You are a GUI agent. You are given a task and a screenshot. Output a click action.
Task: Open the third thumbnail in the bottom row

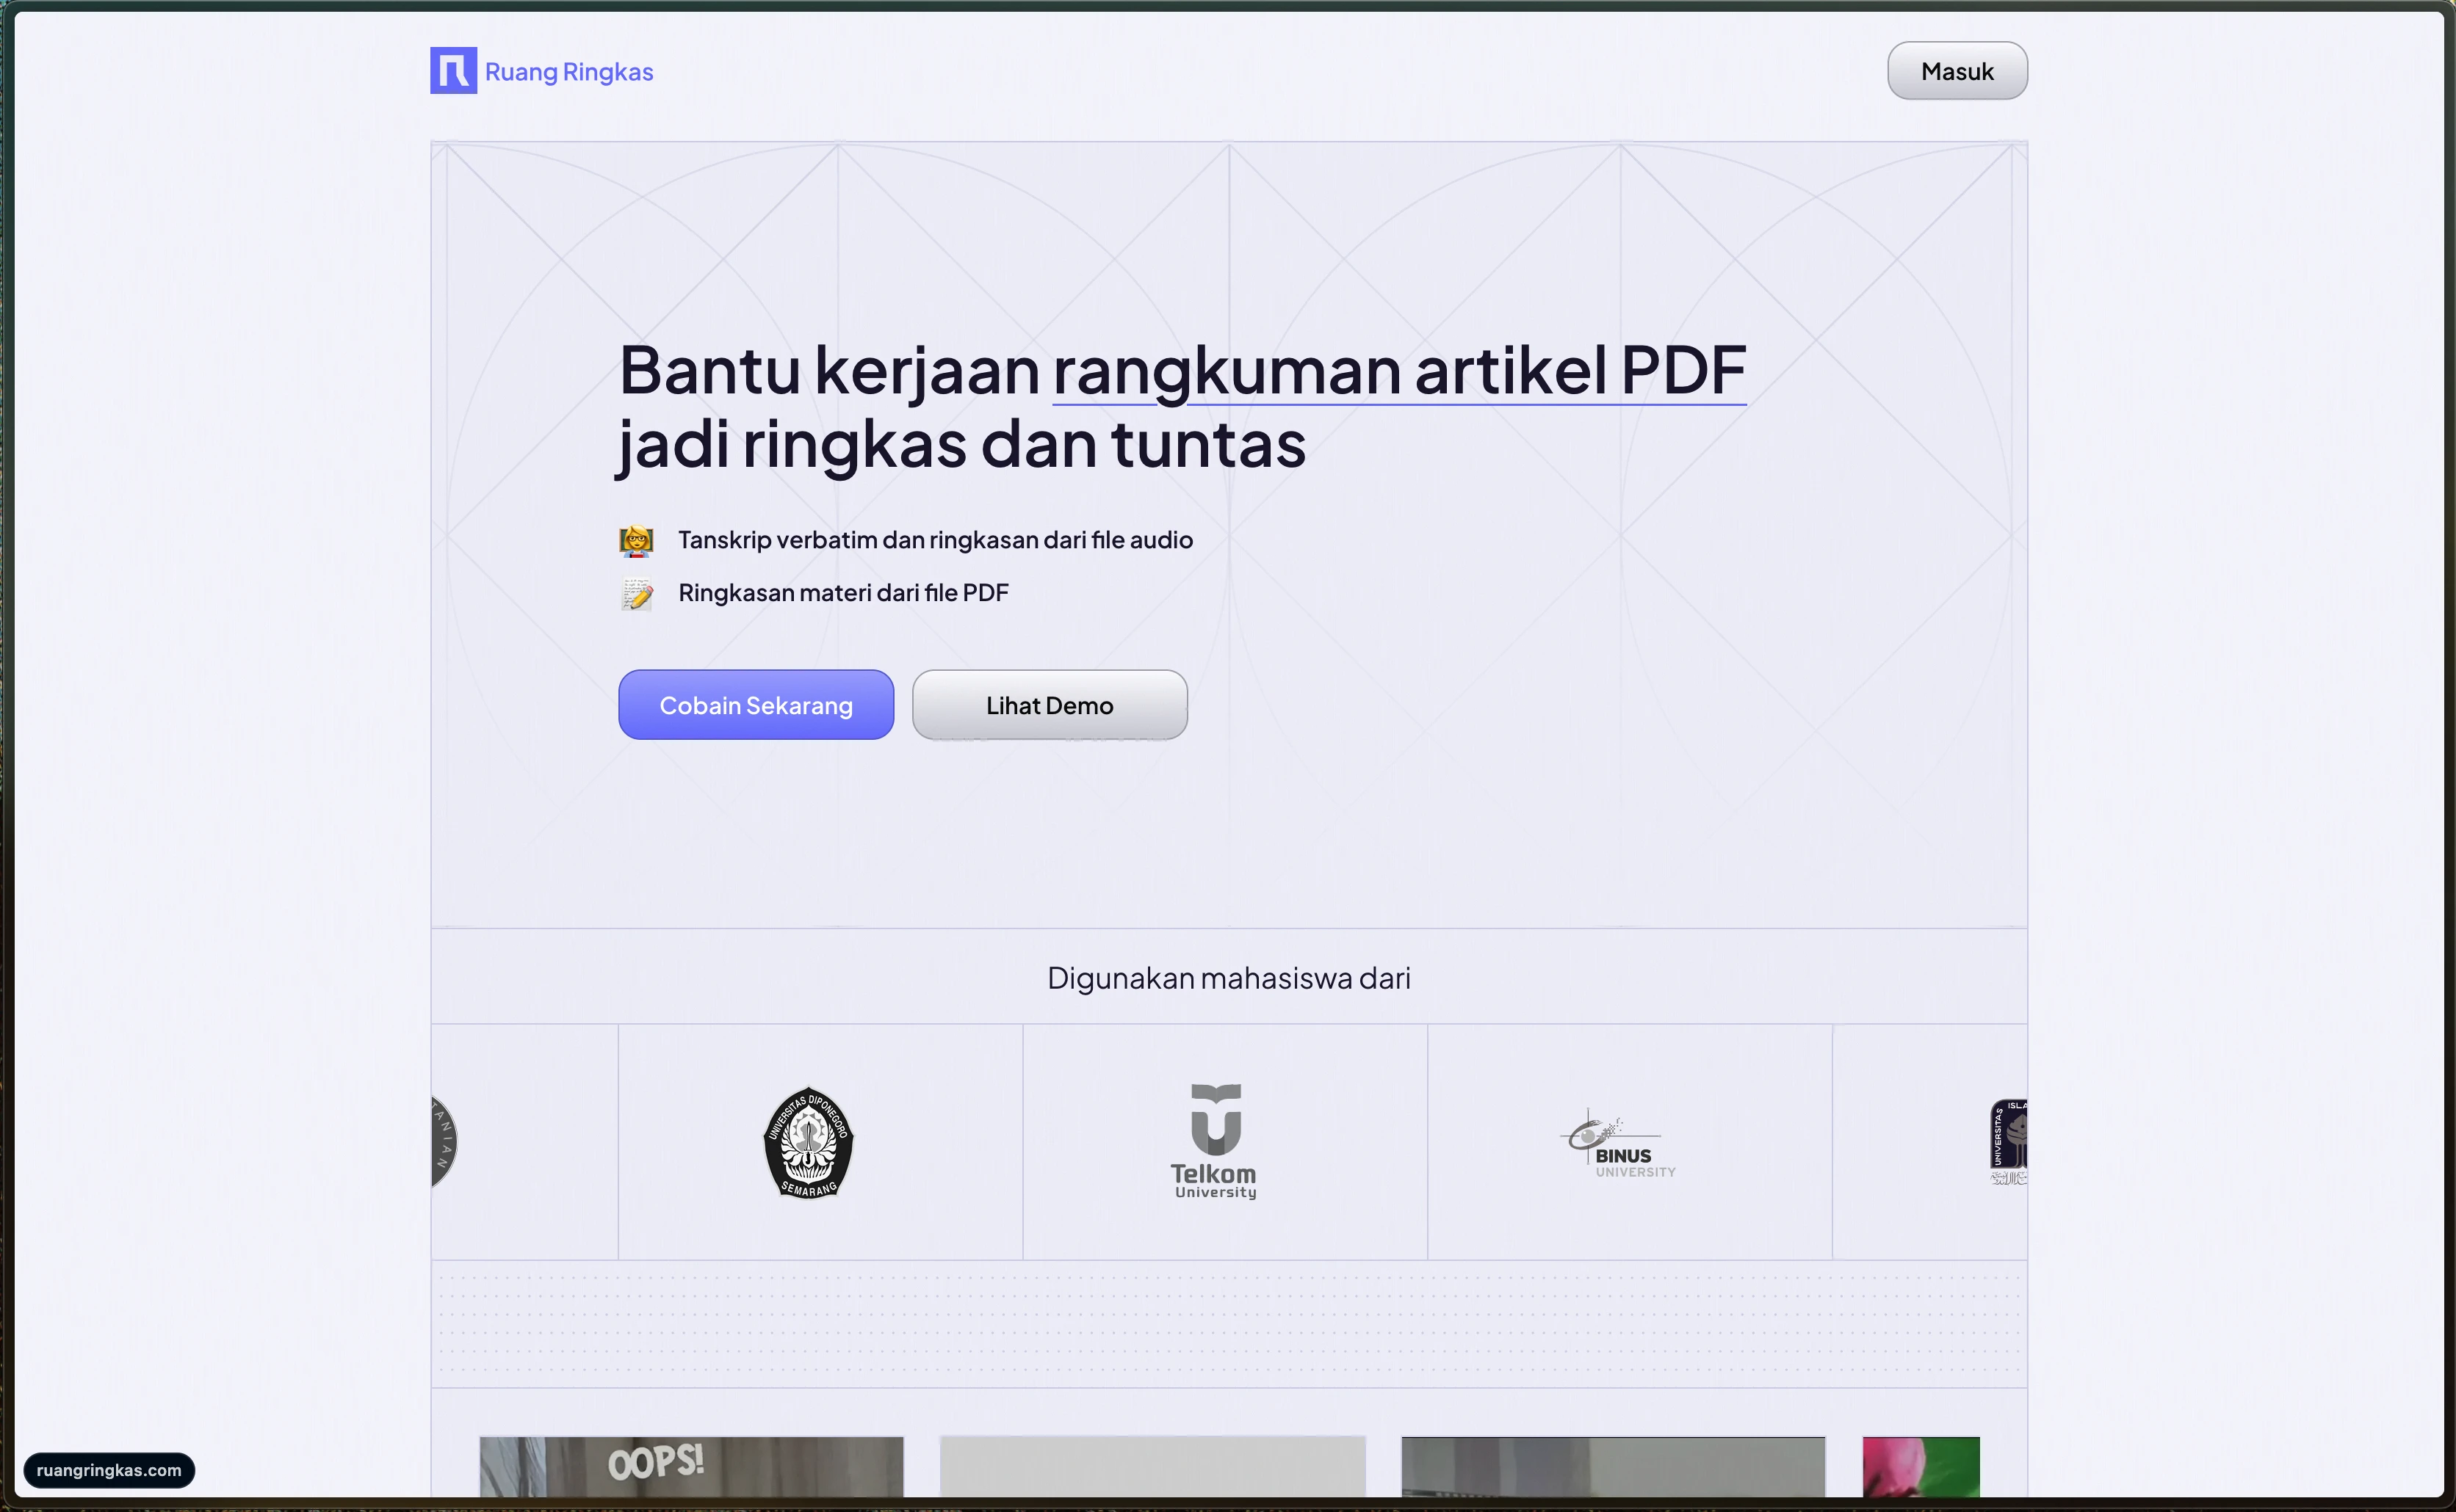coord(1613,1466)
